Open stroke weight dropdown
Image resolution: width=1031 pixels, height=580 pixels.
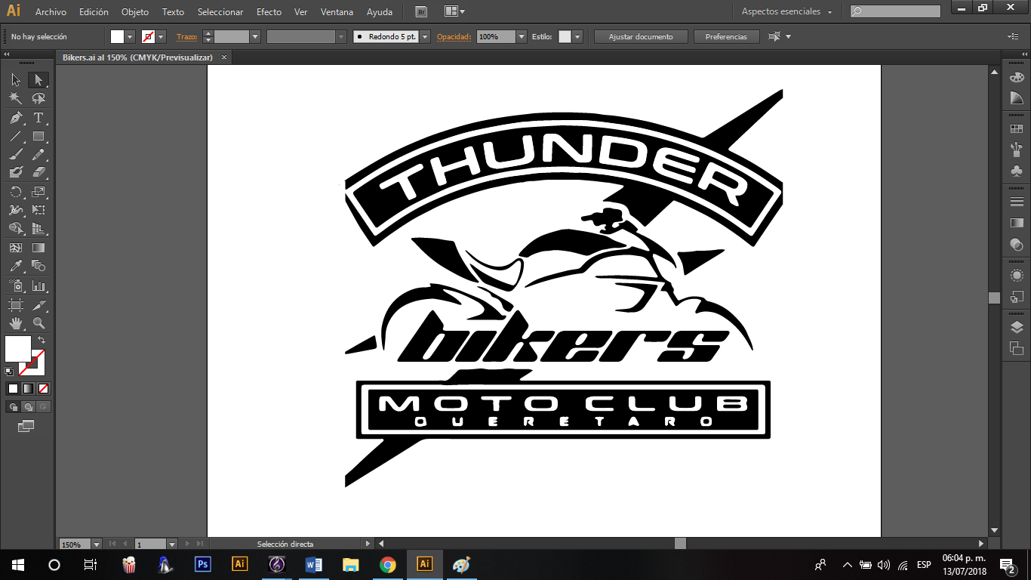click(x=255, y=36)
